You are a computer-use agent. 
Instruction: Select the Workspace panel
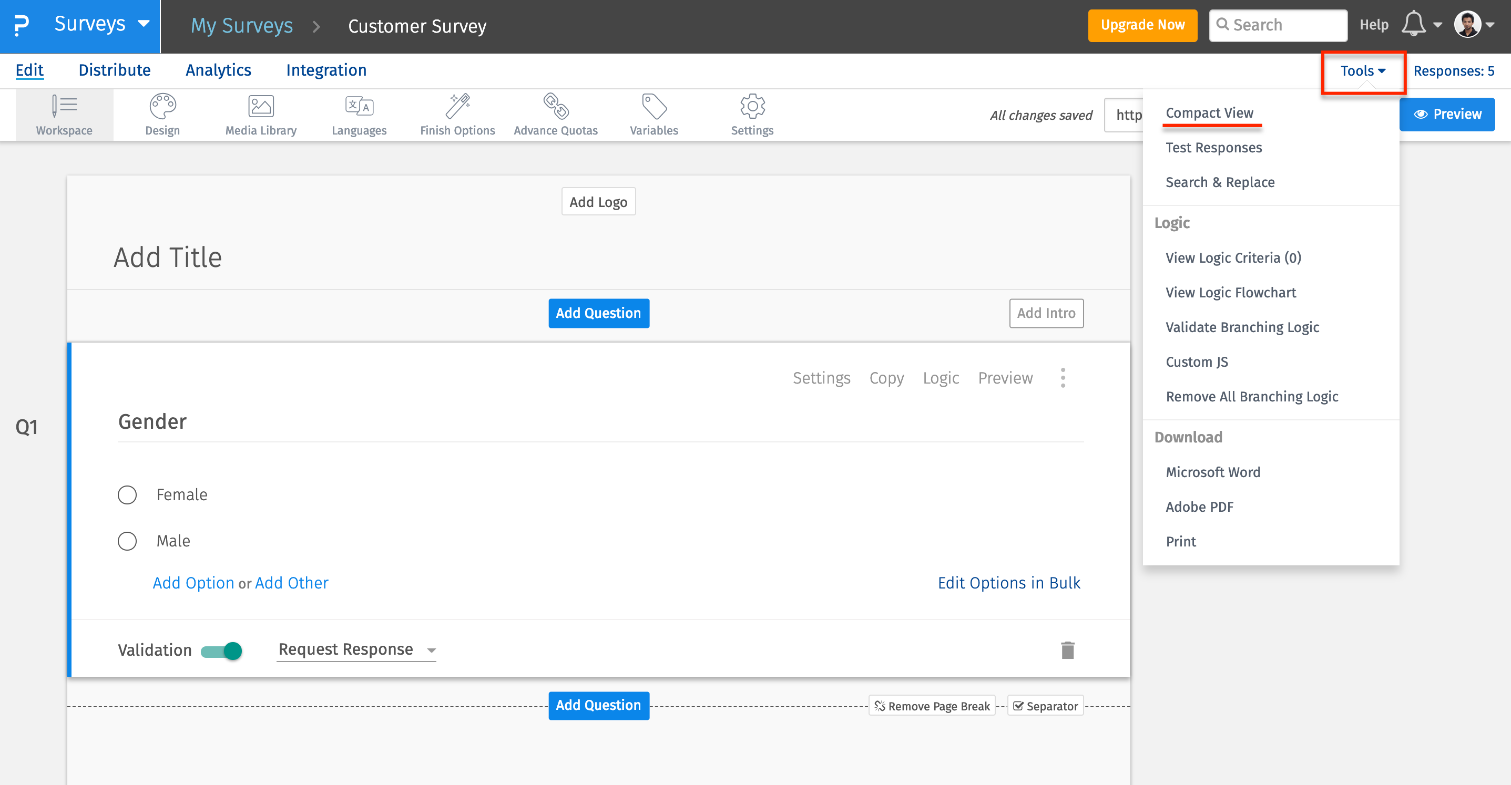point(64,115)
